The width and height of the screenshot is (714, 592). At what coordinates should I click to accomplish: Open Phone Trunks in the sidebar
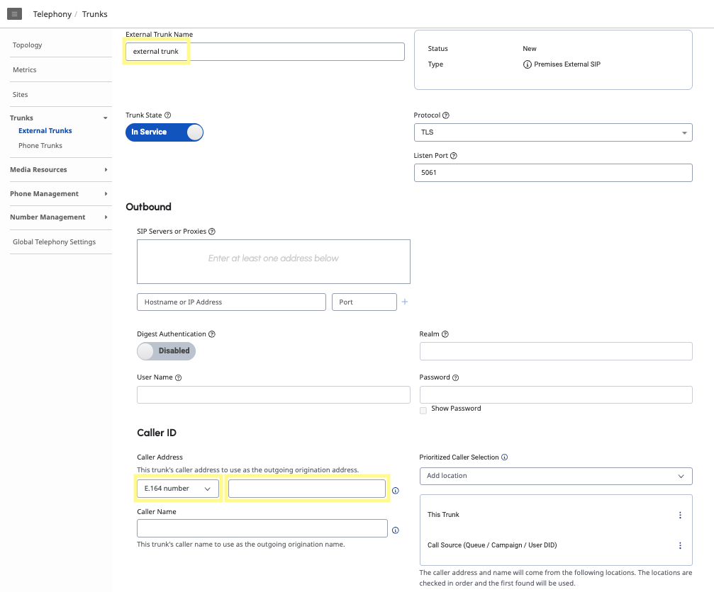click(x=40, y=146)
